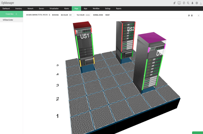The width and height of the screenshot is (203, 134).
Task: Click the plus icon beside Create New
Action: (x=16, y=14)
